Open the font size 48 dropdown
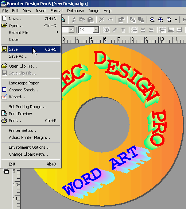This screenshot has width=186, height=209. click(x=96, y=30)
